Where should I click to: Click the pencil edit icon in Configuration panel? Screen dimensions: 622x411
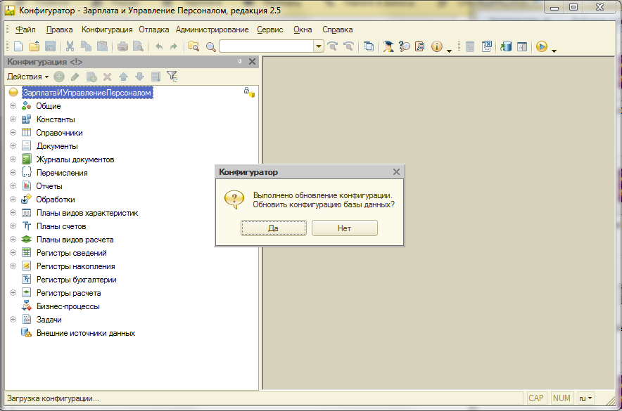click(75, 77)
